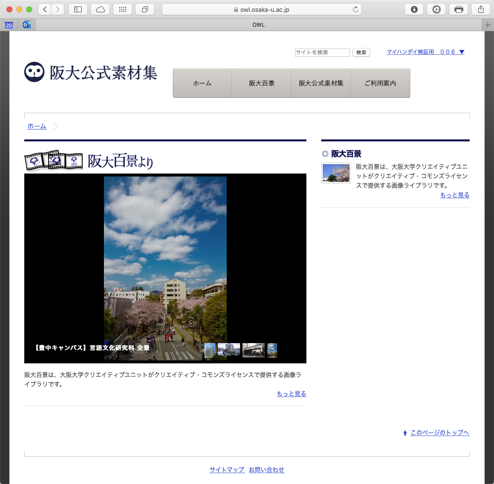
Task: Open the 阪大公式素材集 navigation menu item
Action: tap(321, 83)
